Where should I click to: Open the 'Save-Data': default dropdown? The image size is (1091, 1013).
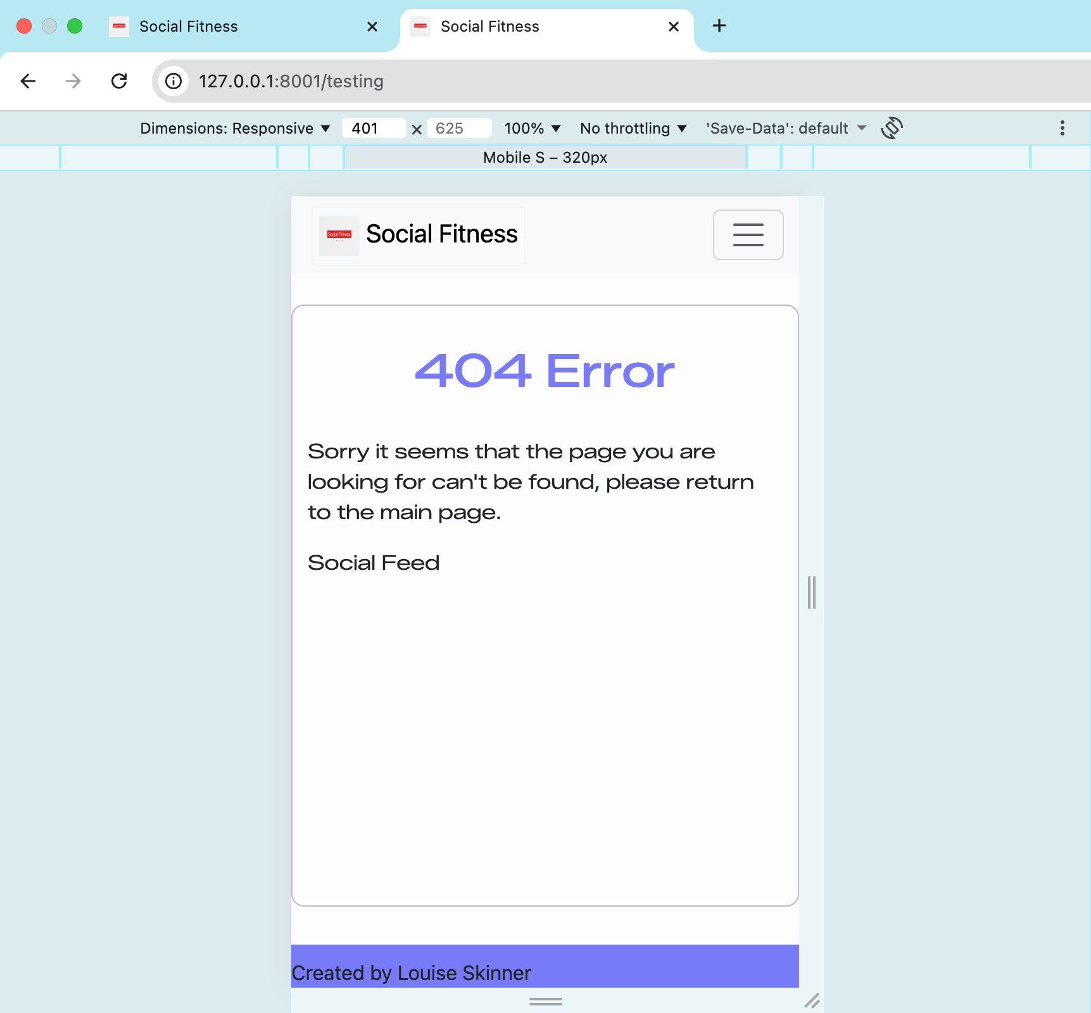click(785, 128)
